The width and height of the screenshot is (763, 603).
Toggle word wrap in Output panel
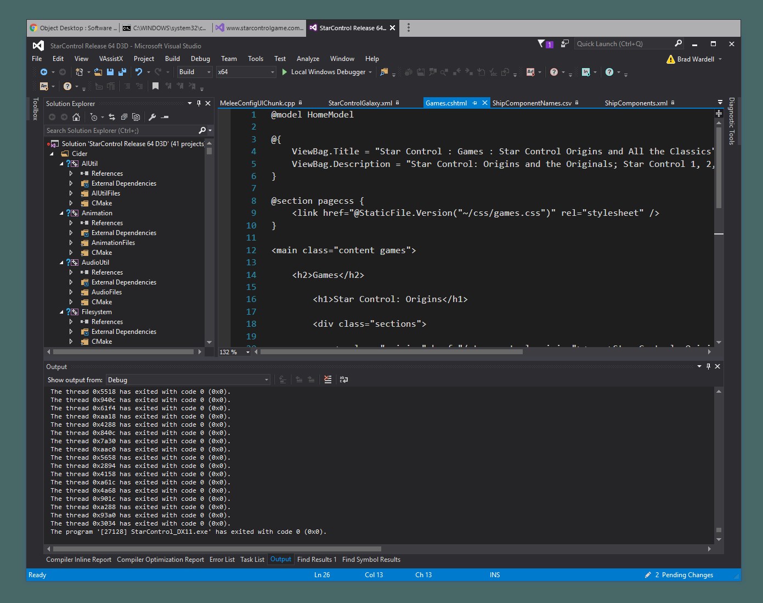344,379
